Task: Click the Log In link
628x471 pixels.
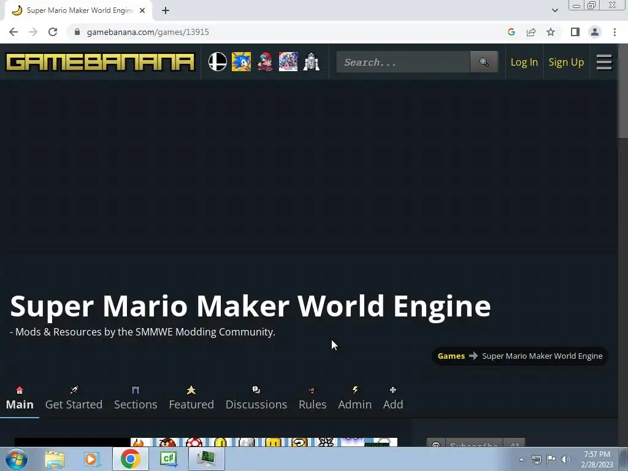Action: point(524,62)
